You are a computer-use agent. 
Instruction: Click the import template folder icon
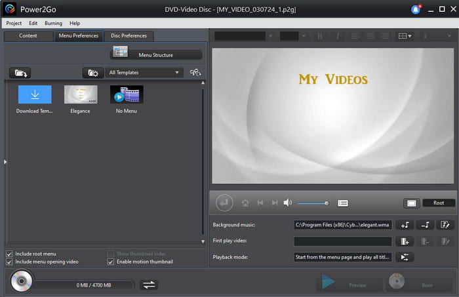click(x=20, y=73)
